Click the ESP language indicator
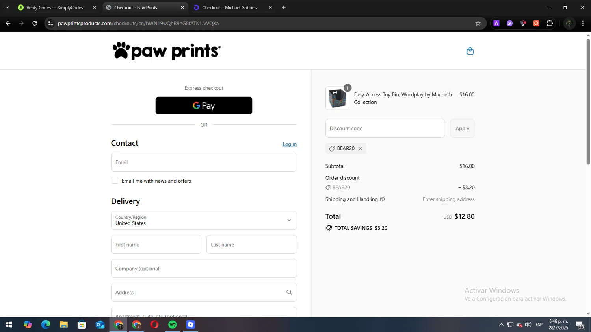The image size is (591, 332). (539, 325)
